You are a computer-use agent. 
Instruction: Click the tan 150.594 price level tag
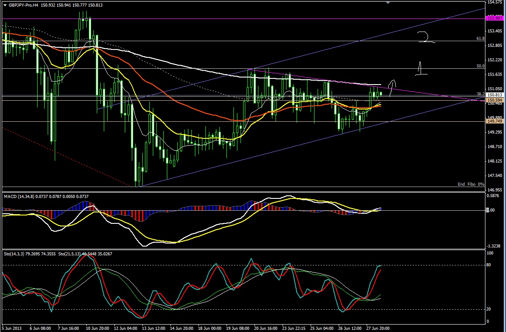click(494, 100)
